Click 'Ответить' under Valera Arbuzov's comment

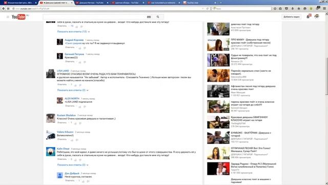[62, 139]
